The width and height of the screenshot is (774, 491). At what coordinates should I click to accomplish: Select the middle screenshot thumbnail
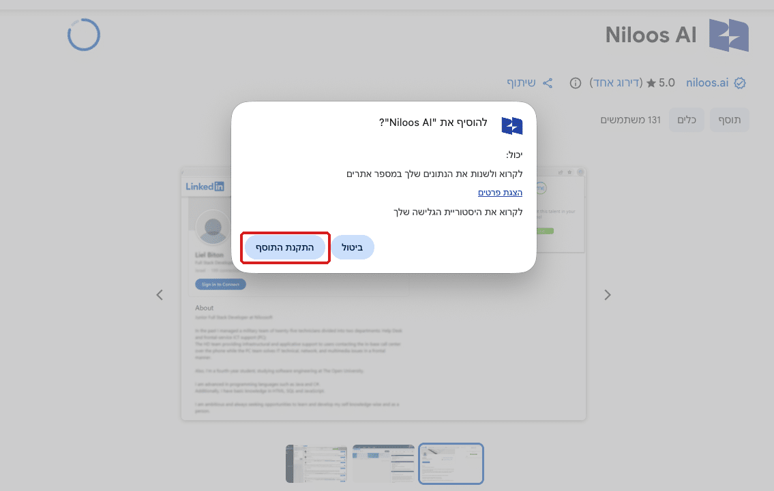coord(383,464)
